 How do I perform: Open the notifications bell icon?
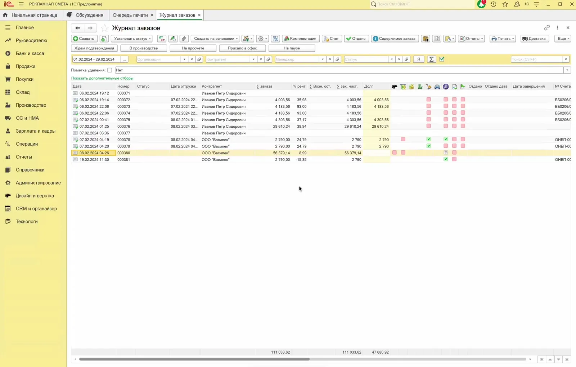pyautogui.click(x=481, y=4)
